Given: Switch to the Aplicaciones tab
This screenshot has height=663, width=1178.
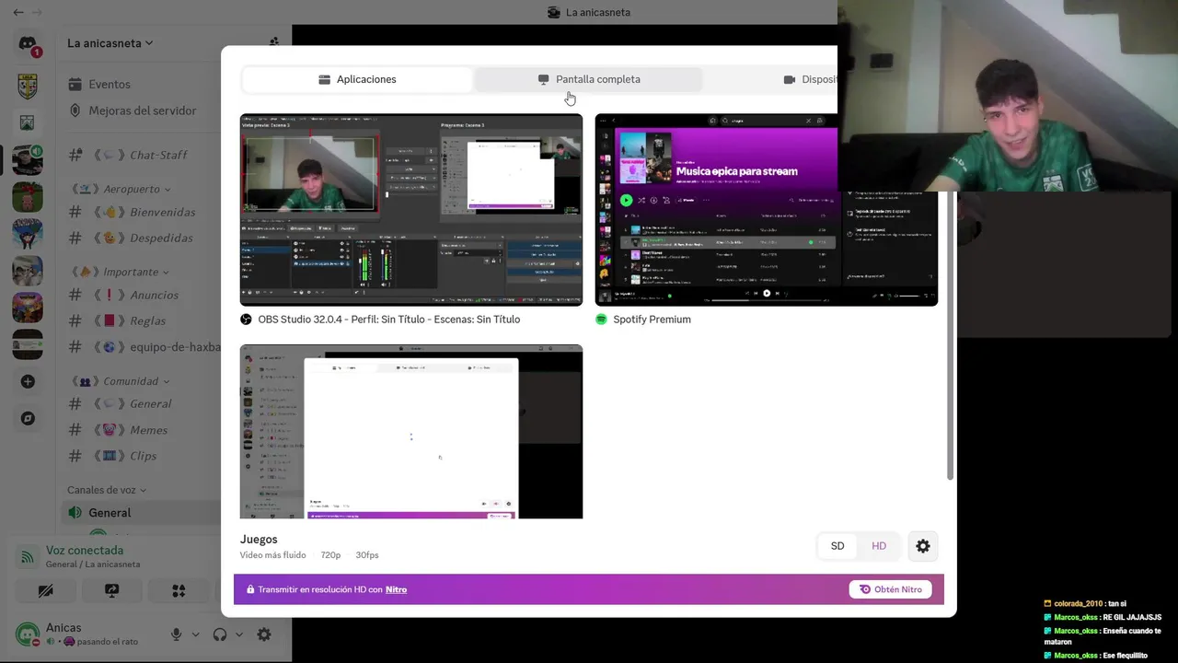Looking at the screenshot, I should 357,79.
